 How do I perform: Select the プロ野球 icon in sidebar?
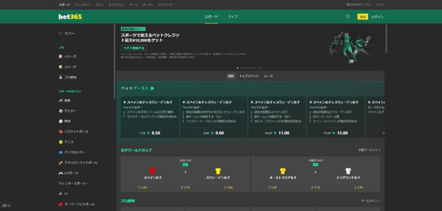tap(60, 77)
